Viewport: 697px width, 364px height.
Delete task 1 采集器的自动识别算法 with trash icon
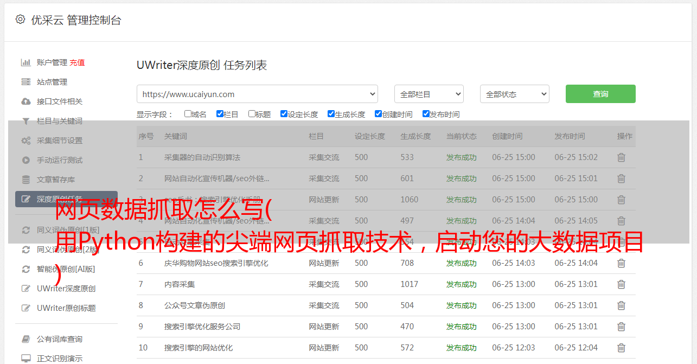621,157
